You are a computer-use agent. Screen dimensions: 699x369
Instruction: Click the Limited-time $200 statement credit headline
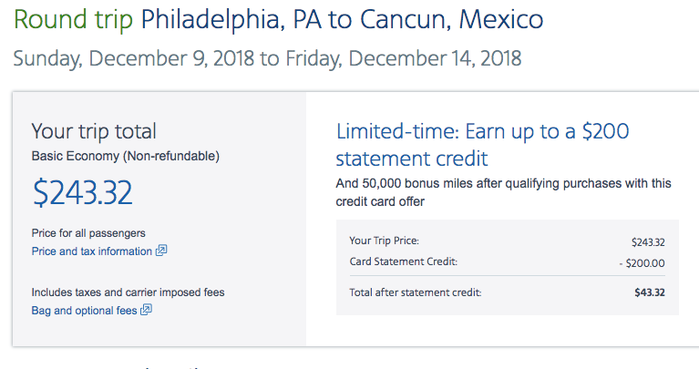[482, 145]
